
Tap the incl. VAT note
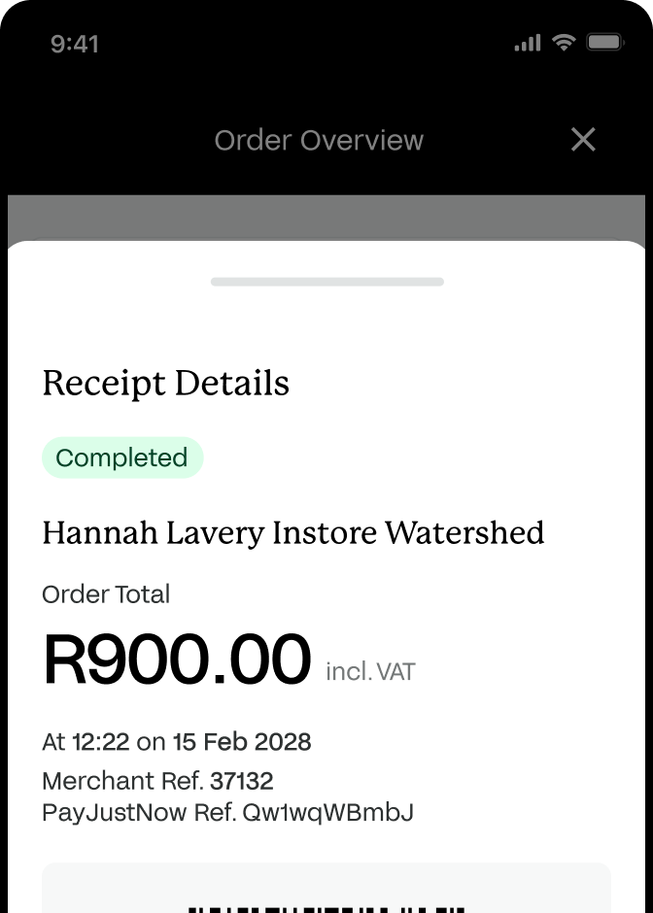click(370, 671)
